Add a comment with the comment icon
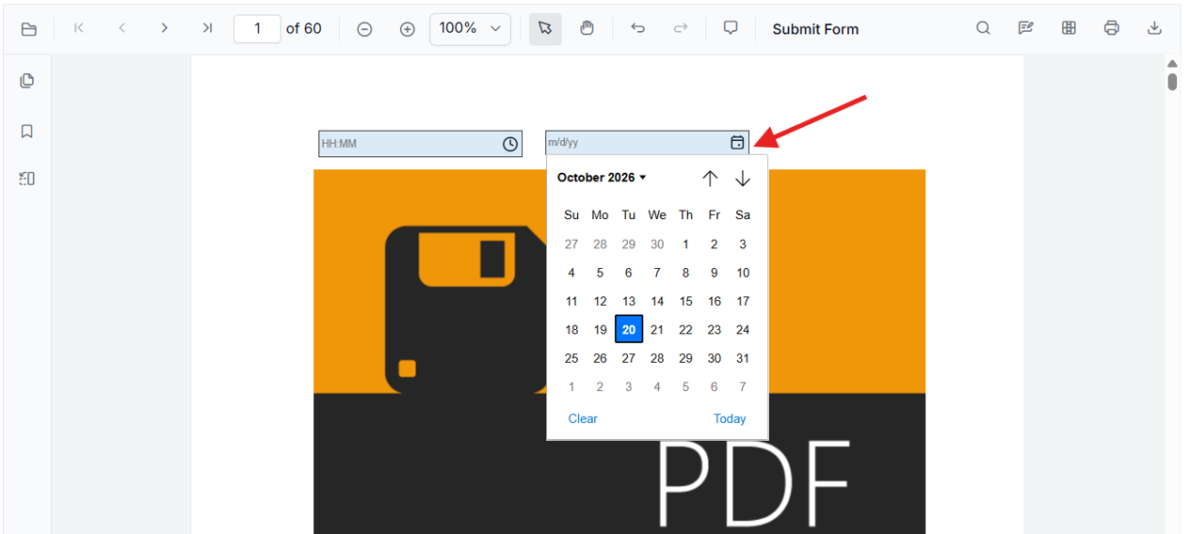Screen dimensions: 1190x534 coord(731,29)
